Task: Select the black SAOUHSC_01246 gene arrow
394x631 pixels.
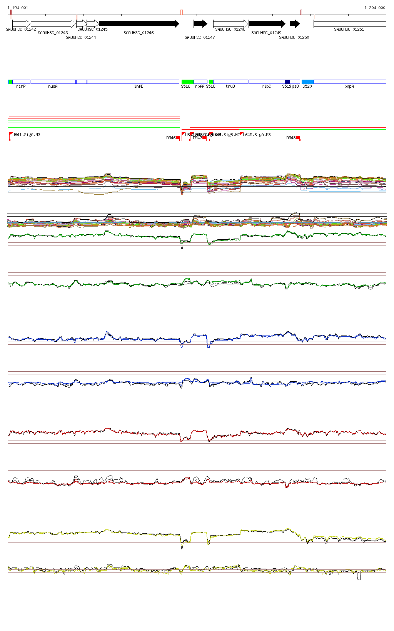Action: [139, 24]
